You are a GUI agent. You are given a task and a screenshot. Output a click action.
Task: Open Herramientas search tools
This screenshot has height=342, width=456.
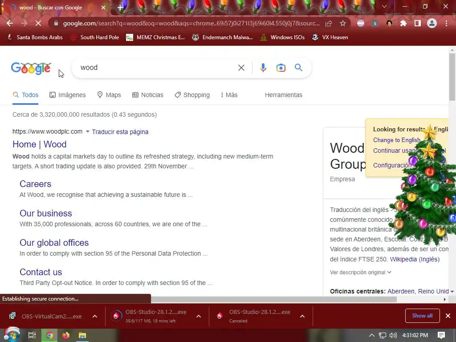tap(284, 95)
